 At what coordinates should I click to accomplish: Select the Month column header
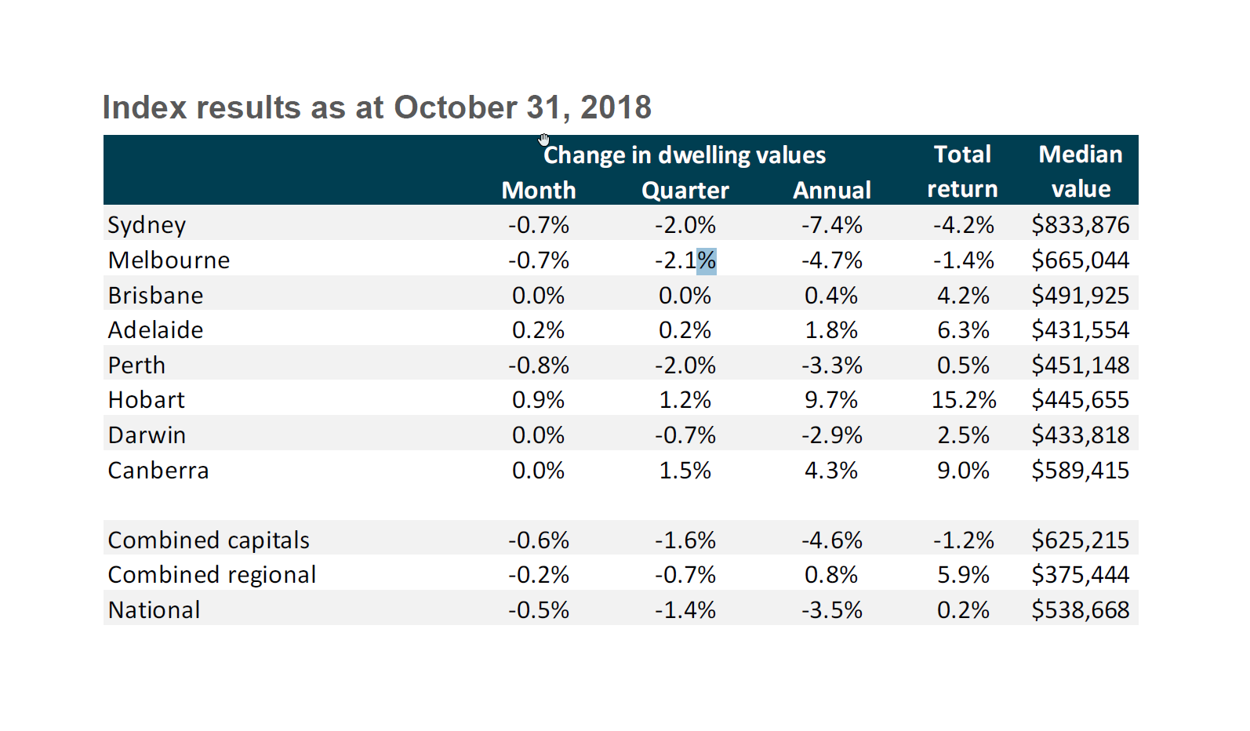pos(539,190)
